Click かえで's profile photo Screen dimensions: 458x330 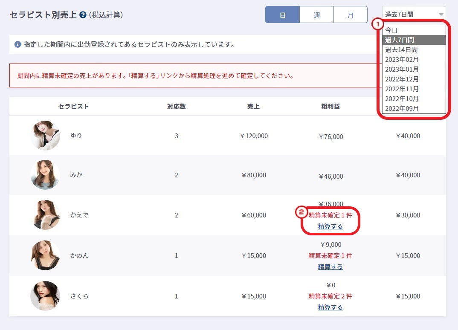[x=45, y=215]
